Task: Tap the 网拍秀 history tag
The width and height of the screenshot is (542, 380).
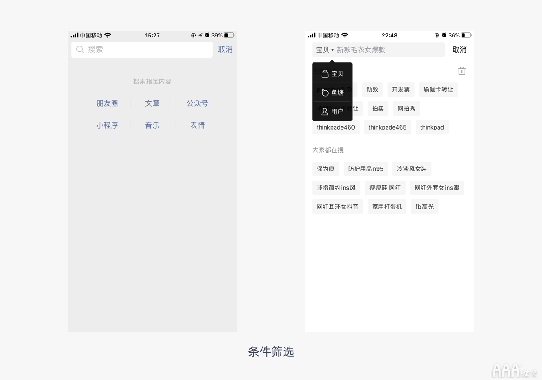Action: [406, 108]
